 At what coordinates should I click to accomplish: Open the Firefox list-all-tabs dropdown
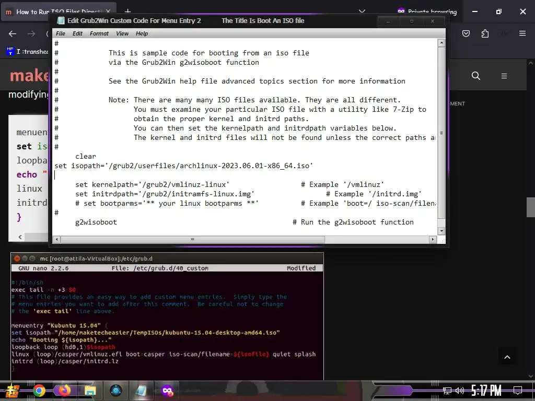click(362, 11)
